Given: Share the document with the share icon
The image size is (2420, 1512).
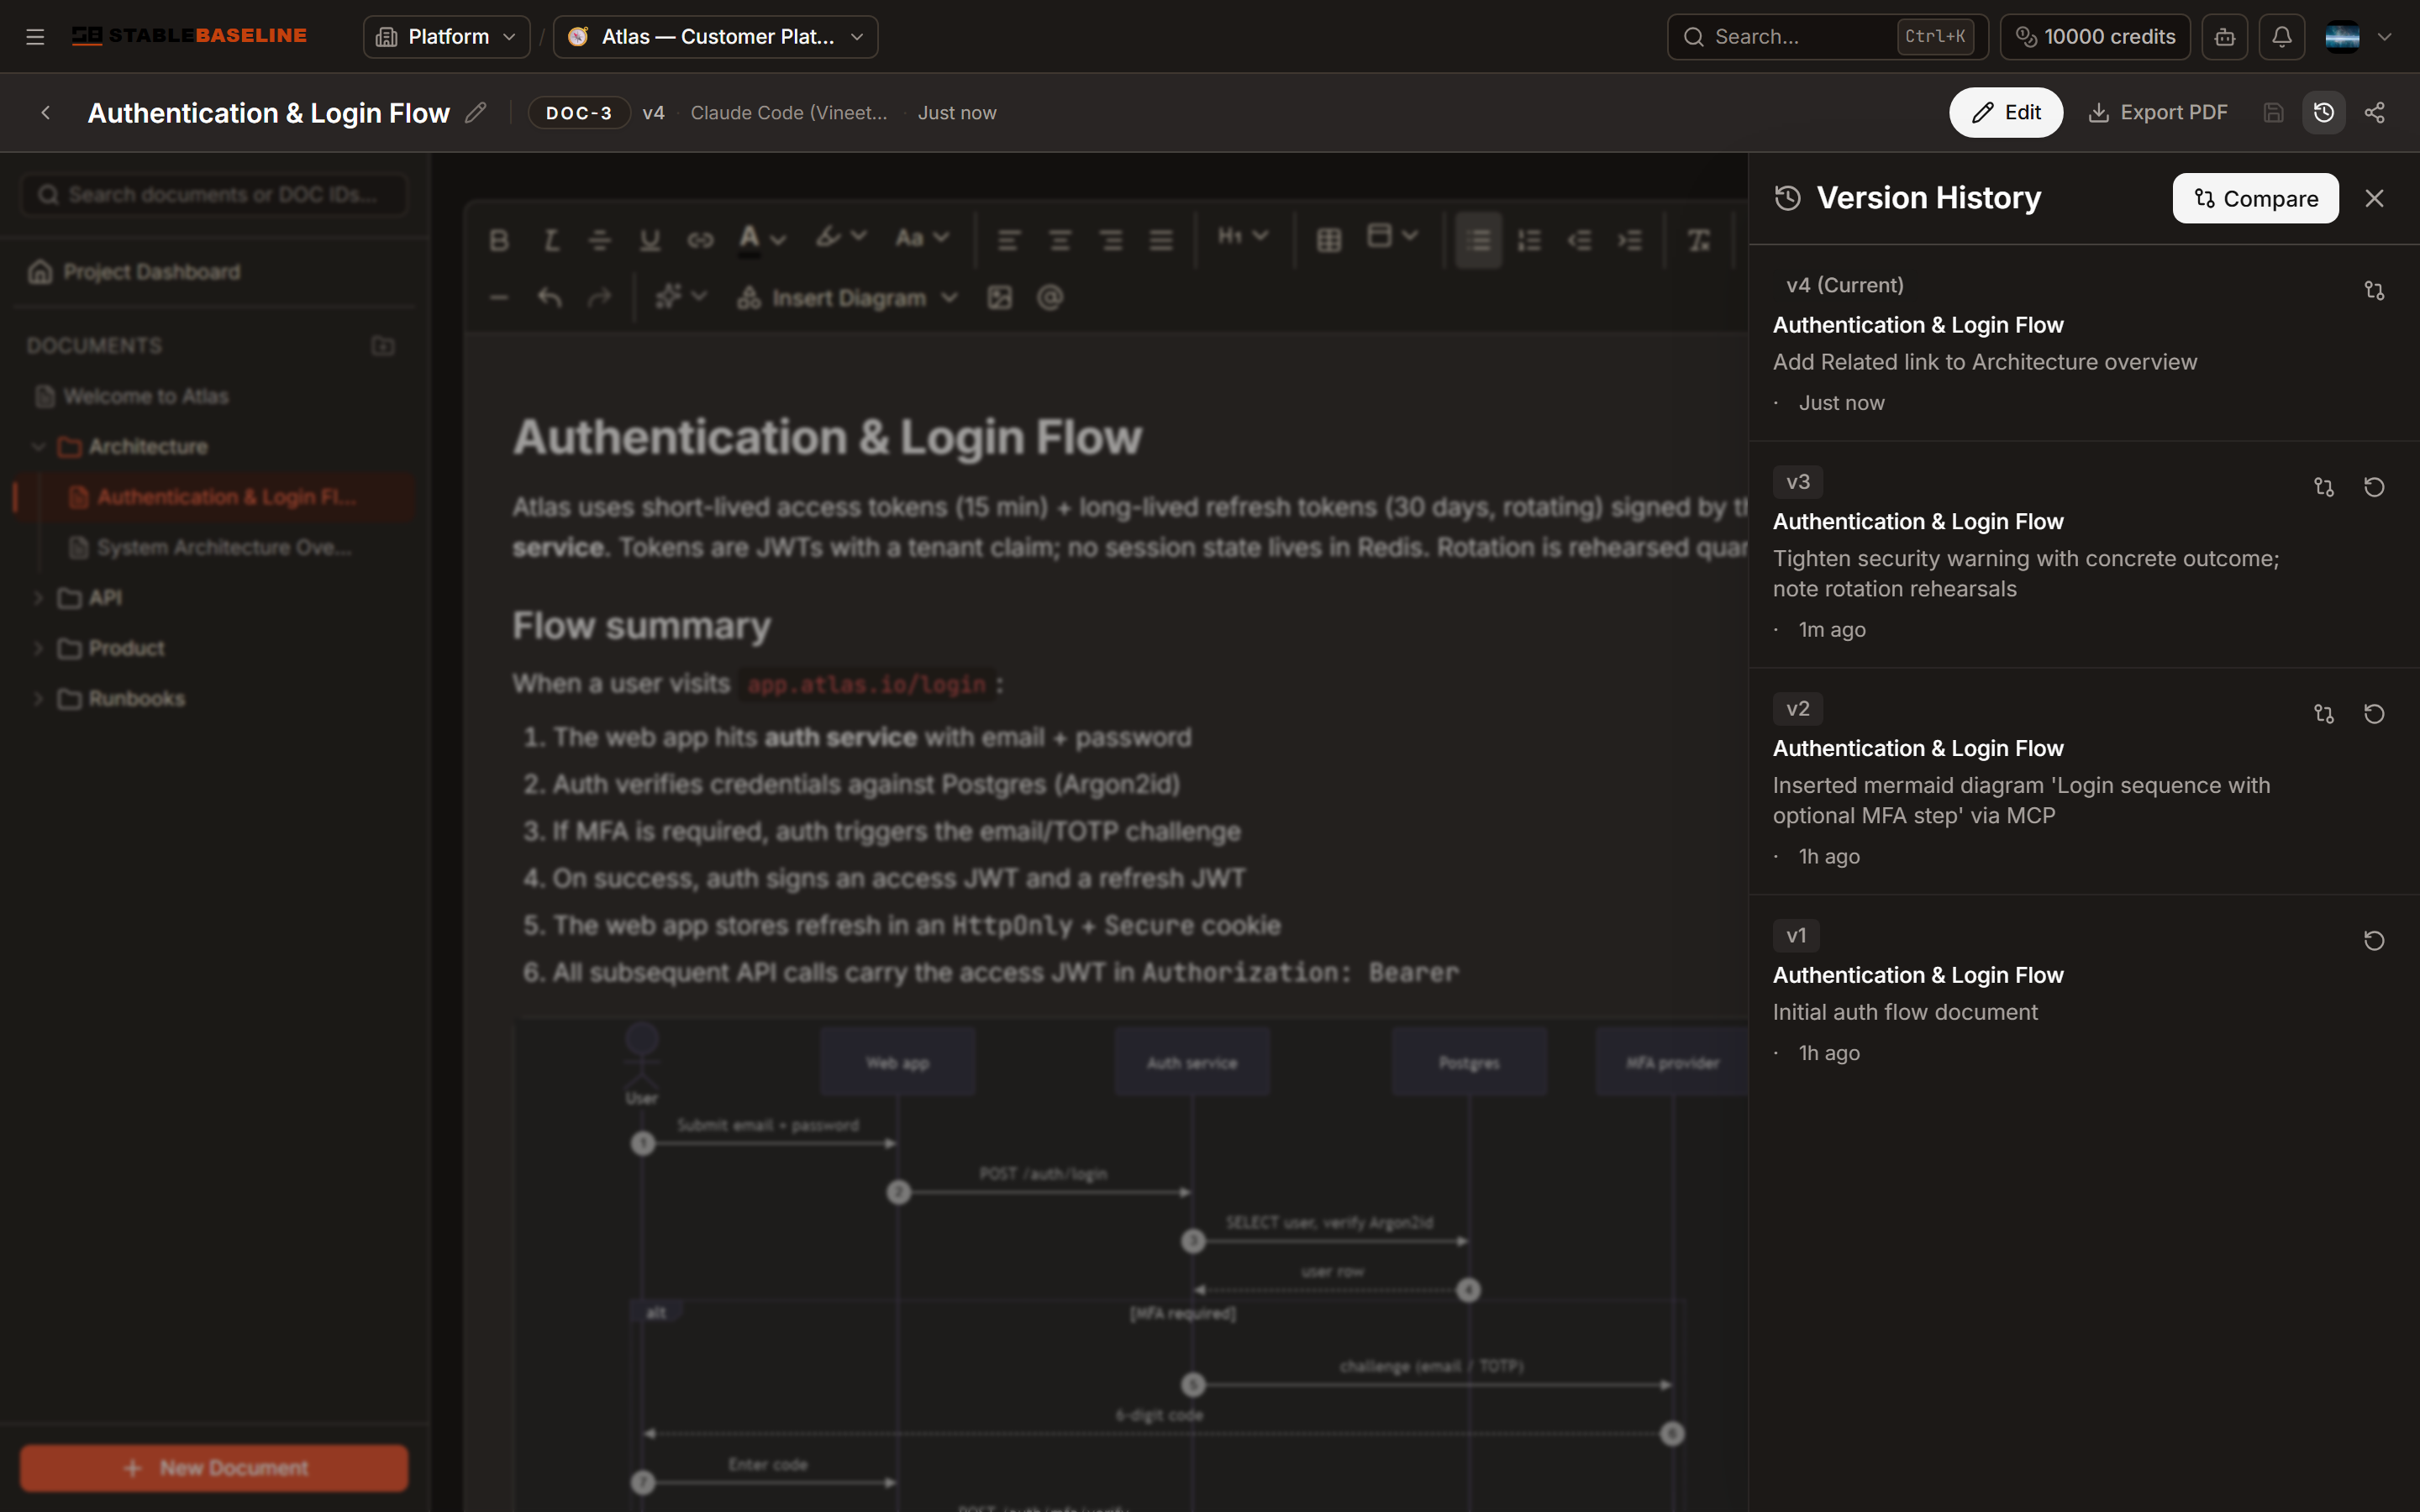Looking at the screenshot, I should 2374,113.
